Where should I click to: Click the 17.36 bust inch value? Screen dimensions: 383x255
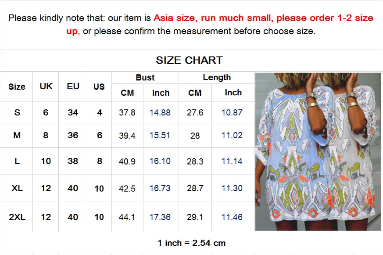[x=160, y=217]
